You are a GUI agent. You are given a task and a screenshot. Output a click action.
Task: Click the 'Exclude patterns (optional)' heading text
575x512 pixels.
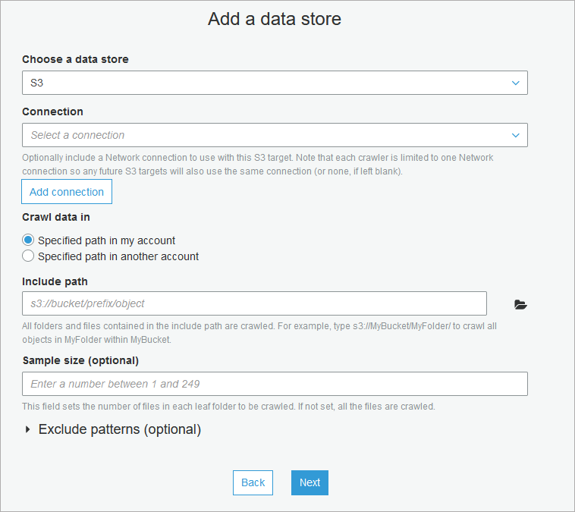120,429
